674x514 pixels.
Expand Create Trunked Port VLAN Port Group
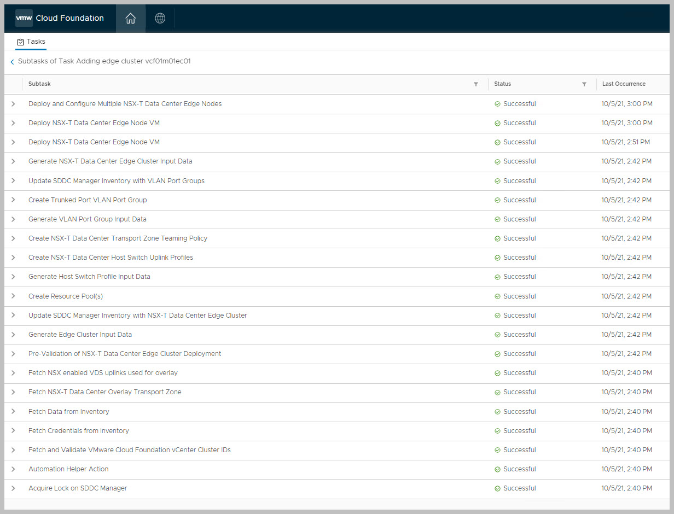[13, 200]
